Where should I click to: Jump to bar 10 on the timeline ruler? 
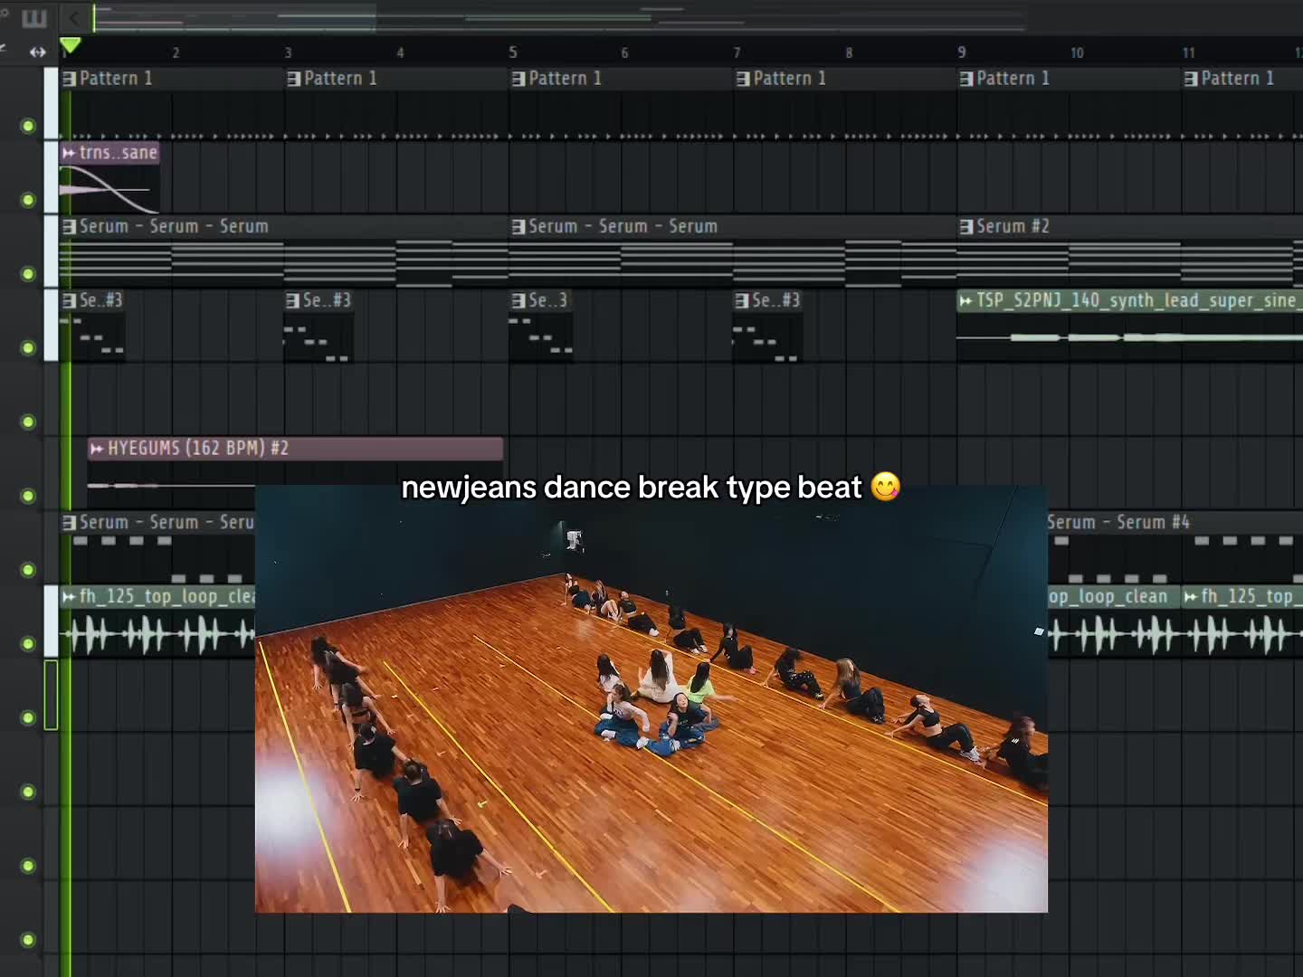click(x=1077, y=52)
